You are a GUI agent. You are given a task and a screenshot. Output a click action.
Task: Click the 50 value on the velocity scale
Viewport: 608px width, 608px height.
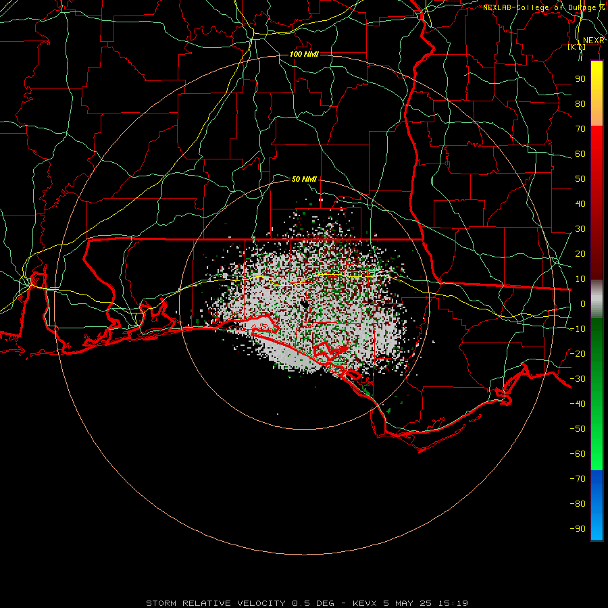[580, 179]
